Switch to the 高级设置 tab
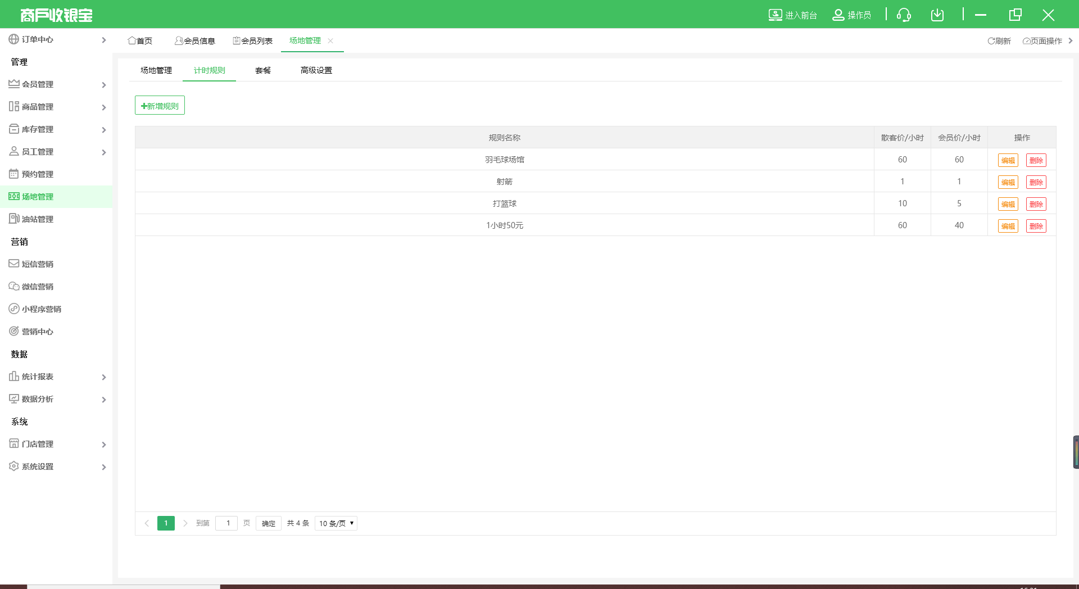This screenshot has width=1079, height=589. pyautogui.click(x=316, y=70)
